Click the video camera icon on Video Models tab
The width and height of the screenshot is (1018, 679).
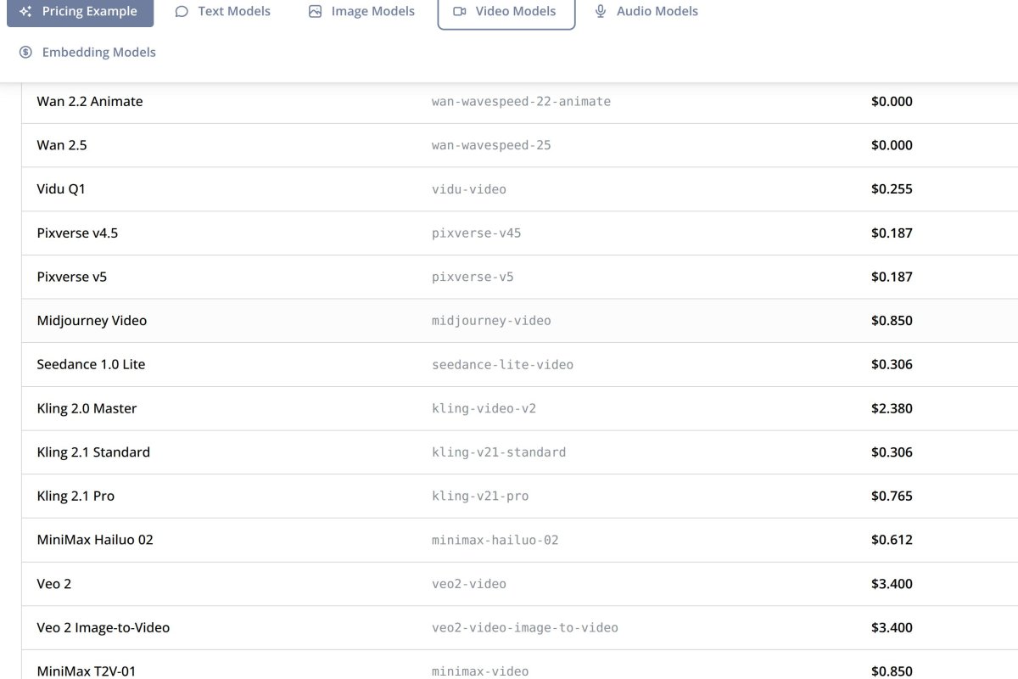tap(459, 11)
